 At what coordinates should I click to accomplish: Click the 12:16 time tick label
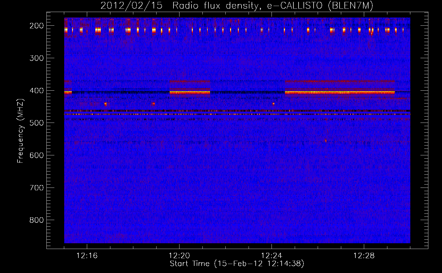point(87,256)
